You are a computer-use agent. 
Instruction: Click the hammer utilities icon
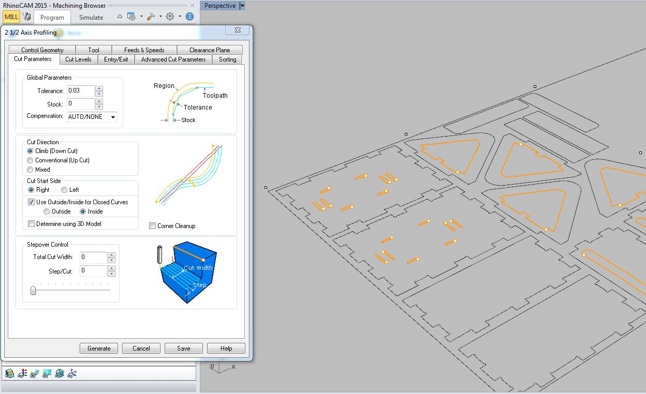151,17
